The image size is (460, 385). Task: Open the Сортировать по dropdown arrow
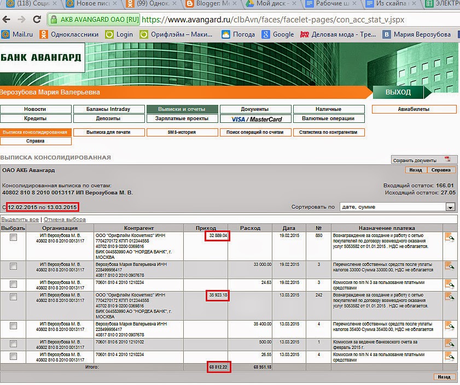(x=450, y=207)
